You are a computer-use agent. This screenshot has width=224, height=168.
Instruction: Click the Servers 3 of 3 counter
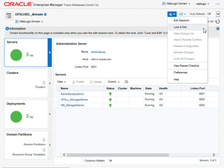(x=208, y=160)
